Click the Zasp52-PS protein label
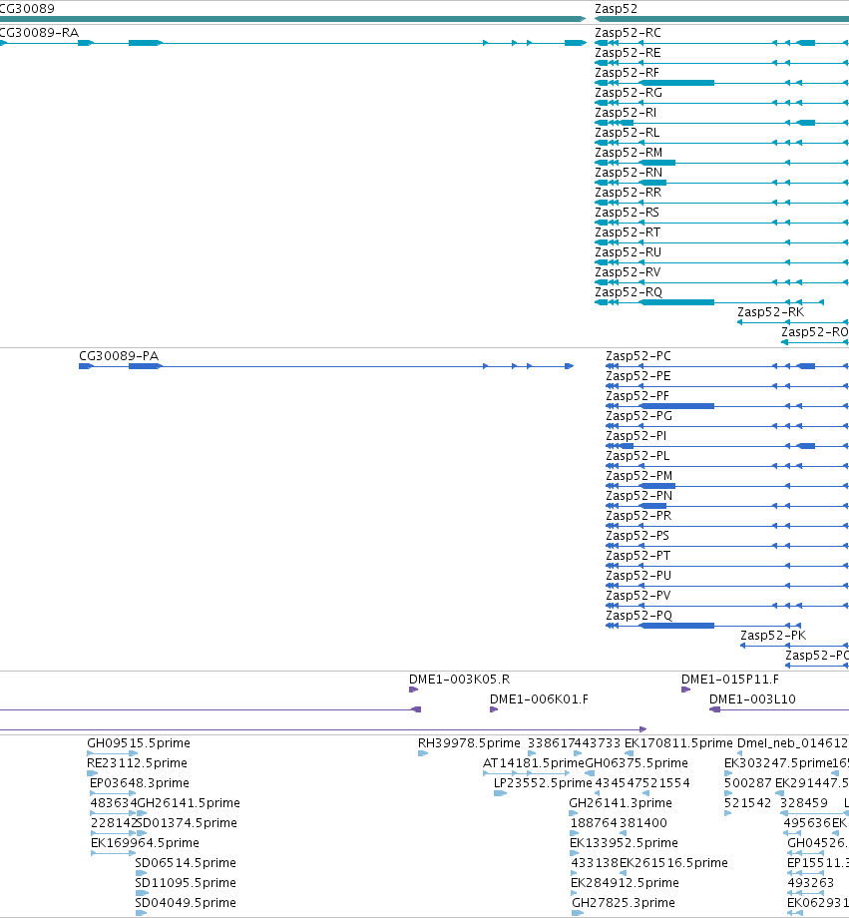 (x=637, y=536)
